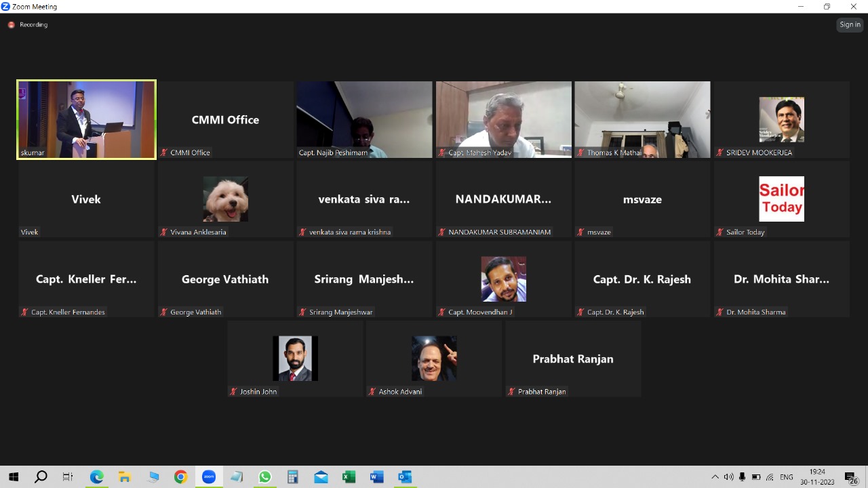Click the Sailor Today profile picture
Viewport: 868px width, 488px height.
781,199
